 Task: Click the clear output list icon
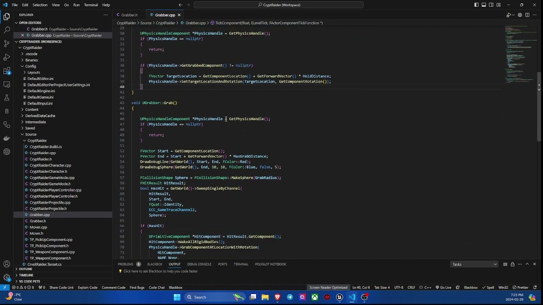[x=505, y=264]
